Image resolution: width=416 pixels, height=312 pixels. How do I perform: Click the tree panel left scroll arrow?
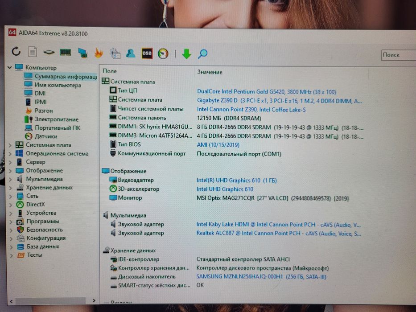click(12, 301)
